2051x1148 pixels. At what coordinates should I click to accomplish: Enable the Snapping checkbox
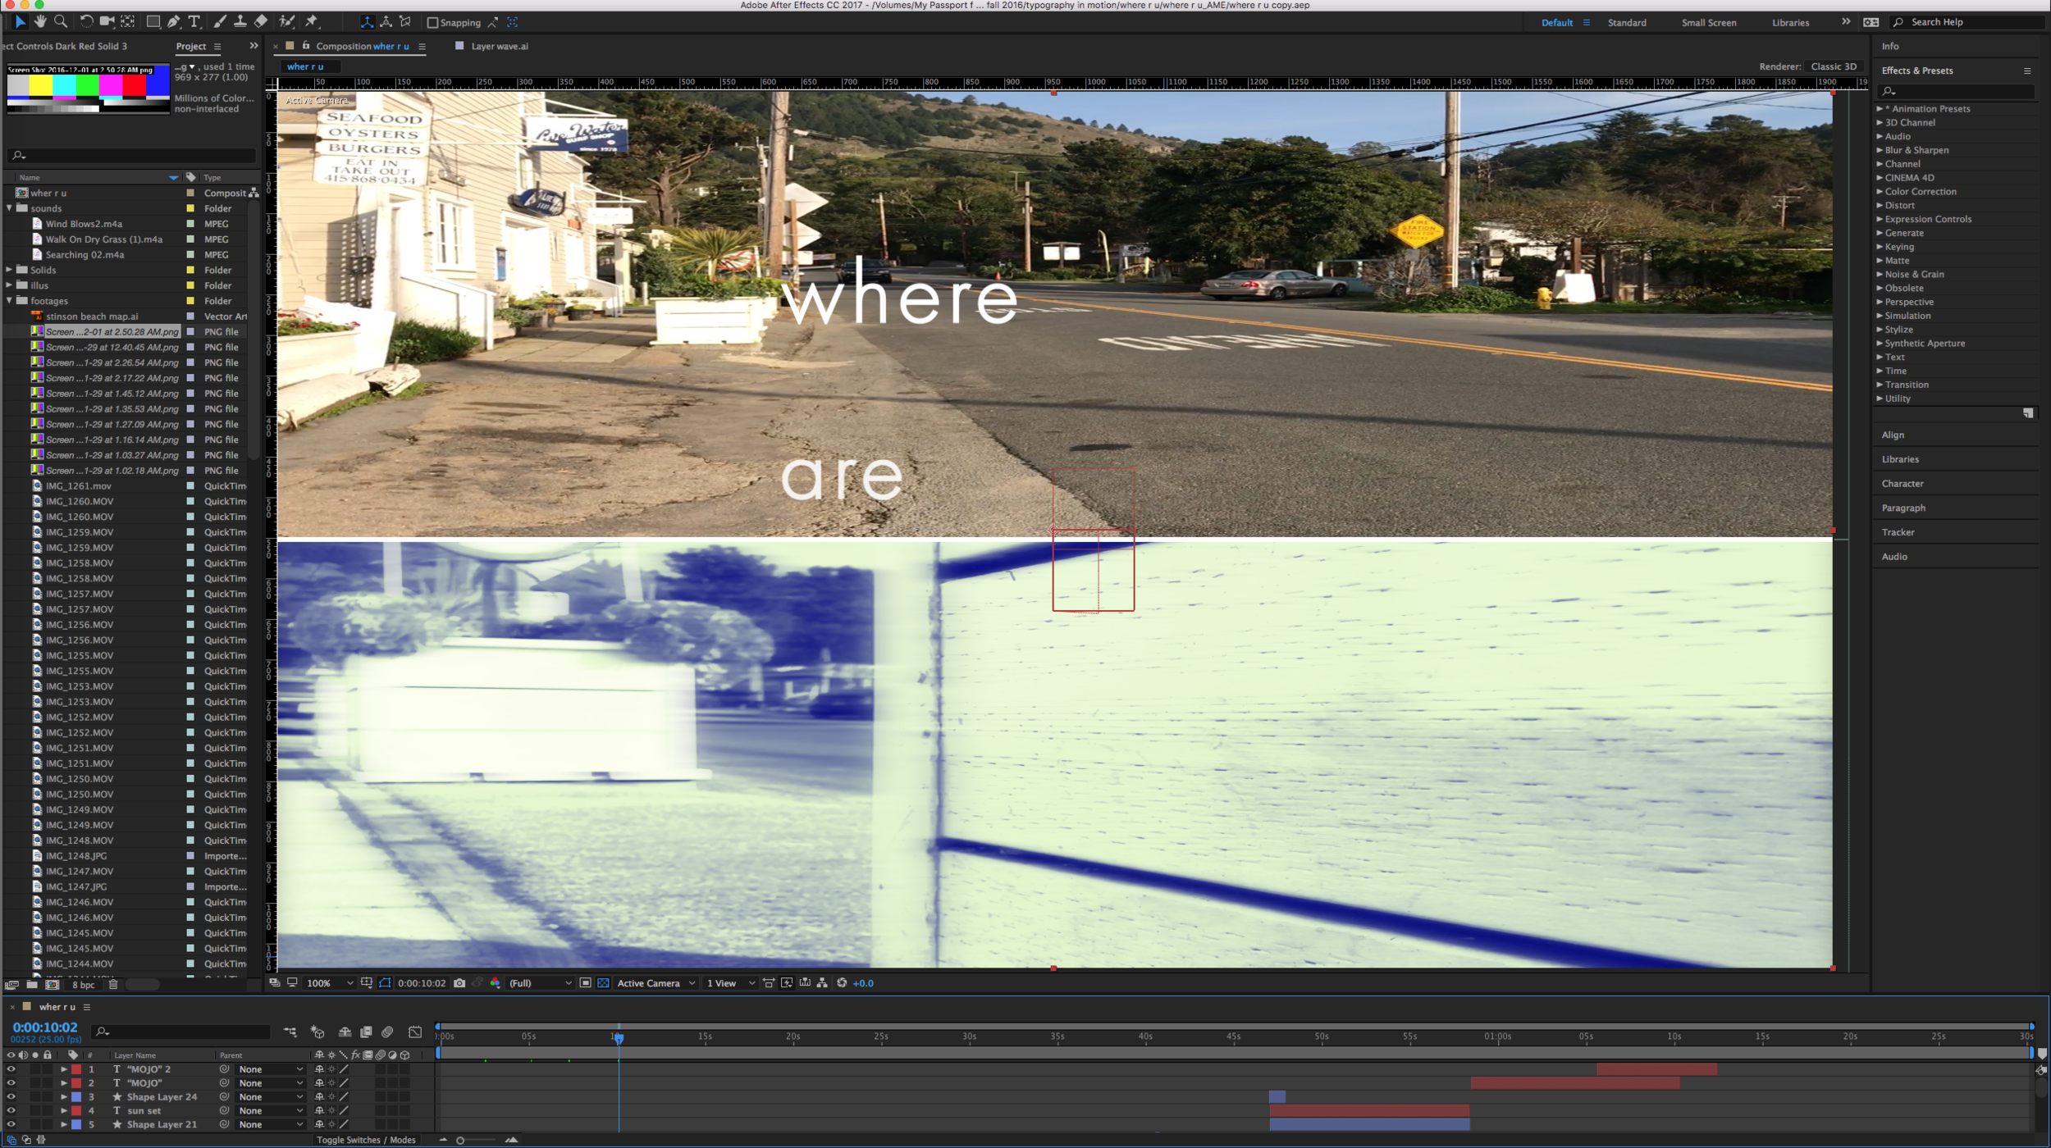(432, 23)
